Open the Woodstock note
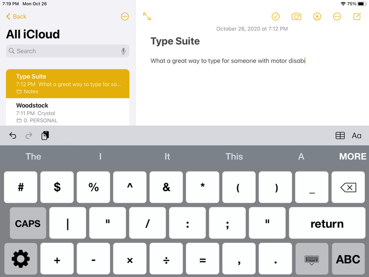This screenshot has width=369, height=277. pyautogui.click(x=67, y=112)
